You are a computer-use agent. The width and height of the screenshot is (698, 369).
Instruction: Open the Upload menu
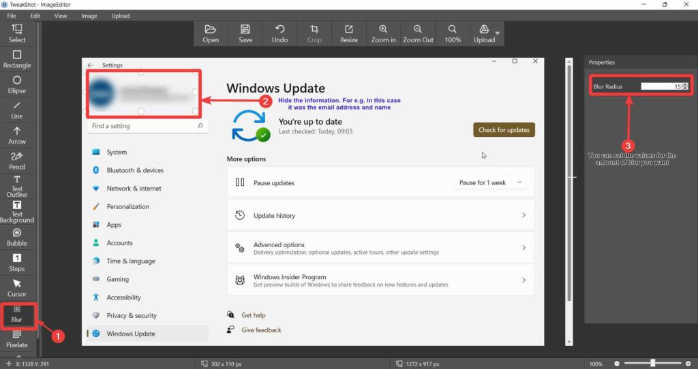tap(121, 16)
